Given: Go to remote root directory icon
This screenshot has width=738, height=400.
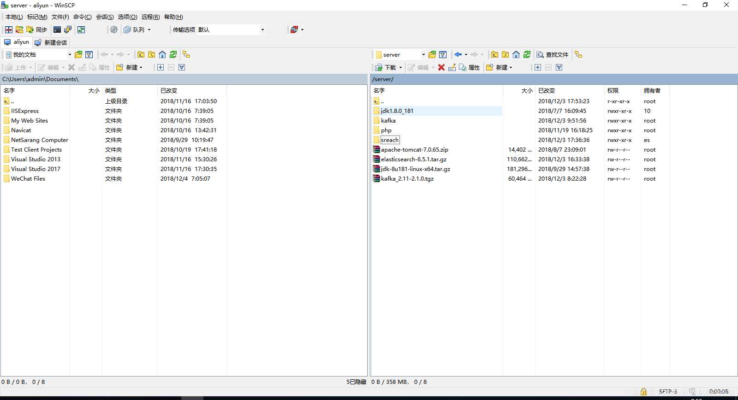Looking at the screenshot, I should tap(505, 54).
